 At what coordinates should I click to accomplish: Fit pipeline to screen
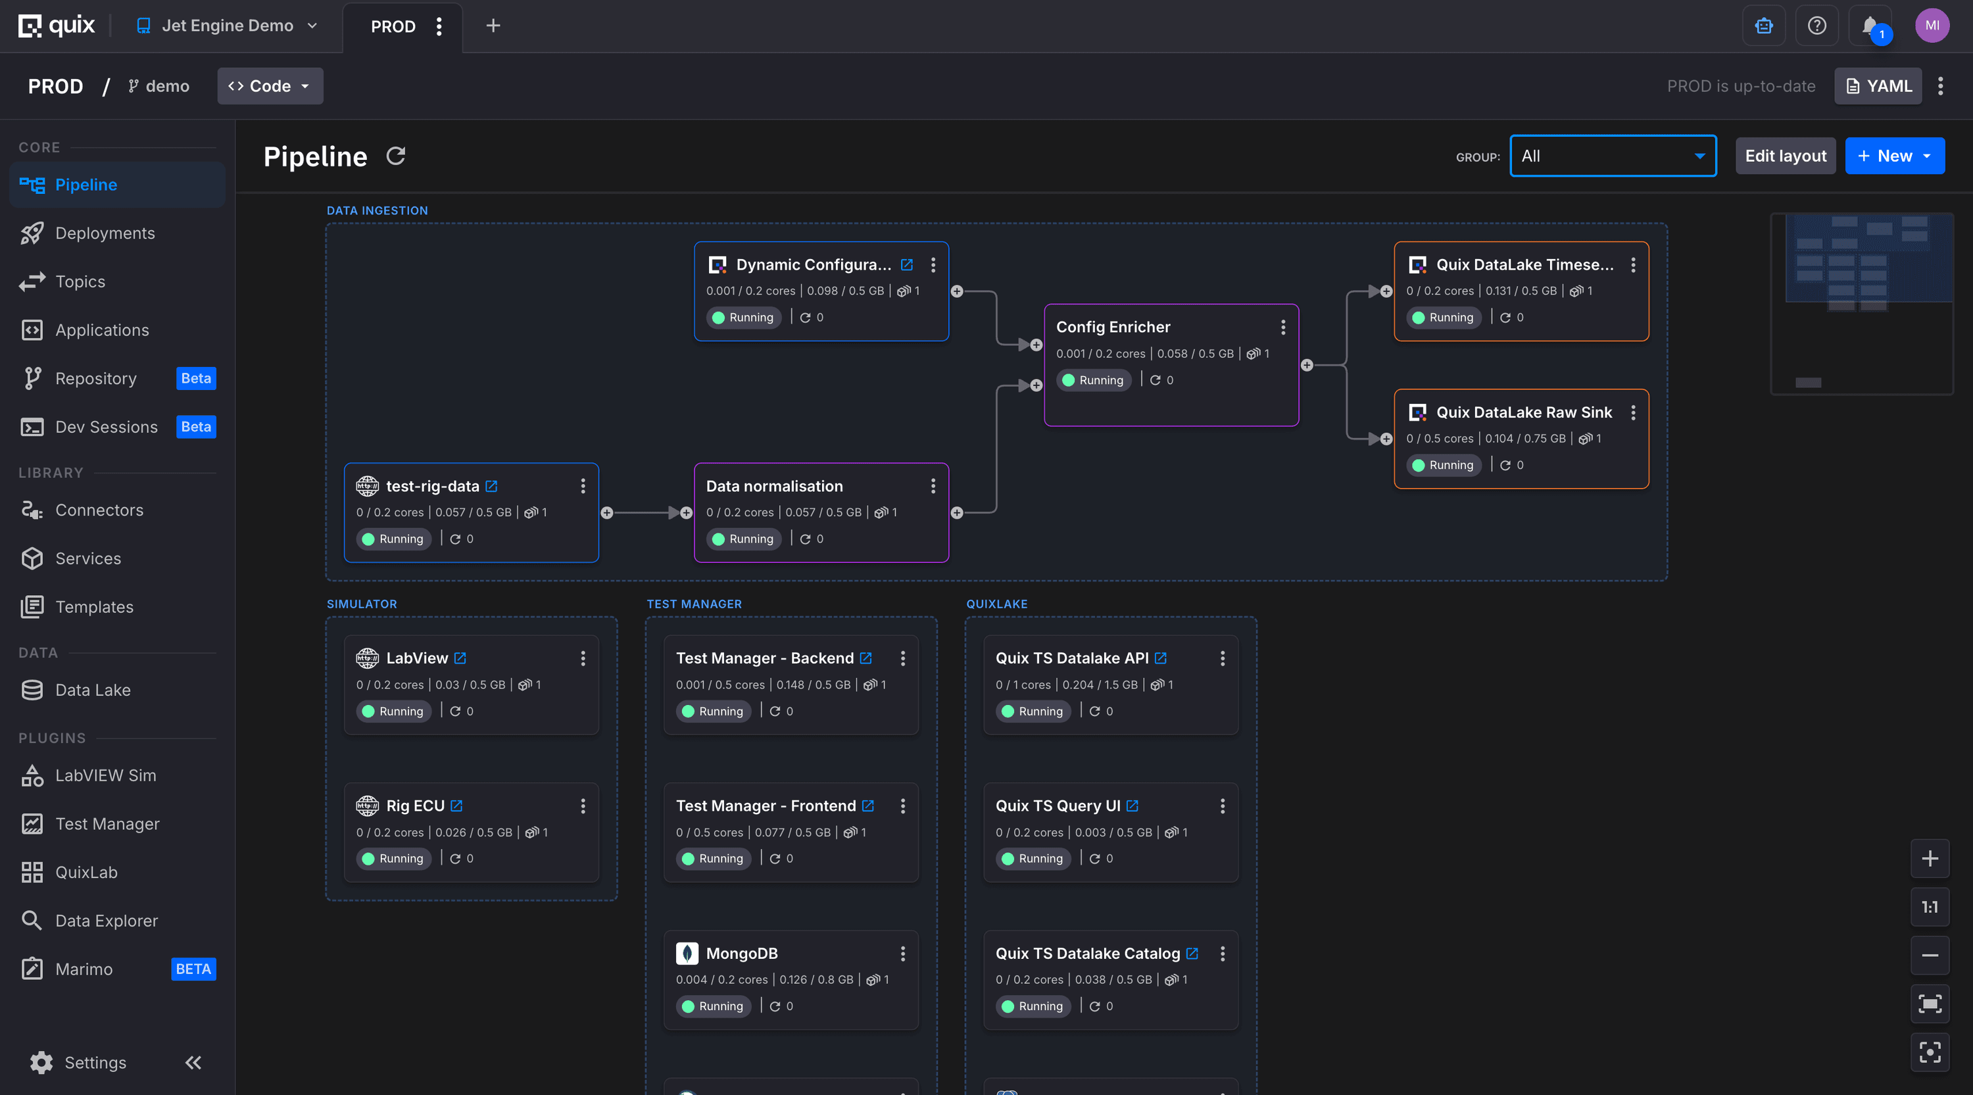coord(1930,1004)
